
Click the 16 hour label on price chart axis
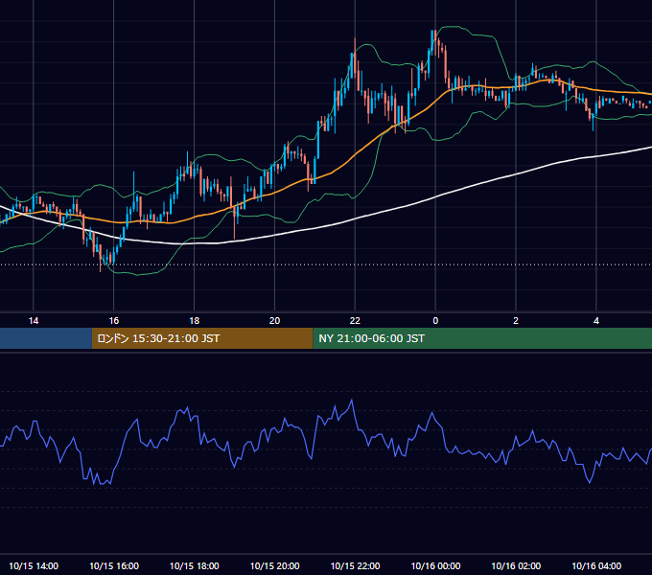(x=113, y=321)
